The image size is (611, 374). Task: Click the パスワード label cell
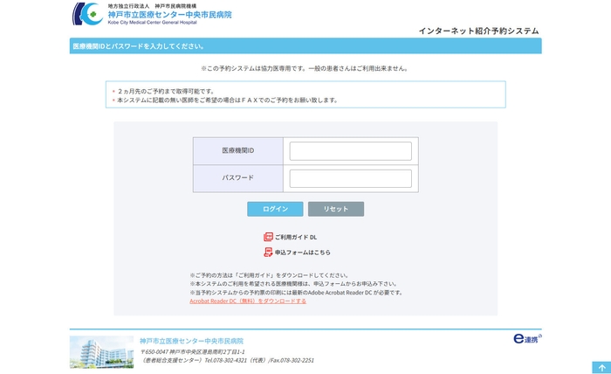(x=238, y=178)
